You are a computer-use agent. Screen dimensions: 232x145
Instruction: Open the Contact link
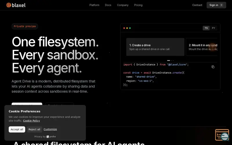[x=197, y=5]
